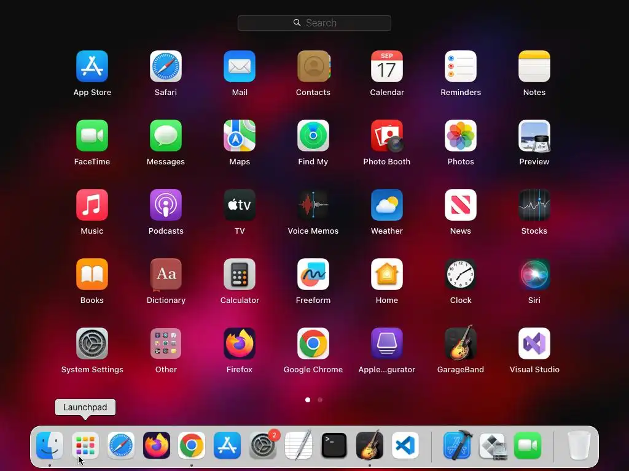
Task: Select the first Launchpad page dot
Action: pos(308,400)
